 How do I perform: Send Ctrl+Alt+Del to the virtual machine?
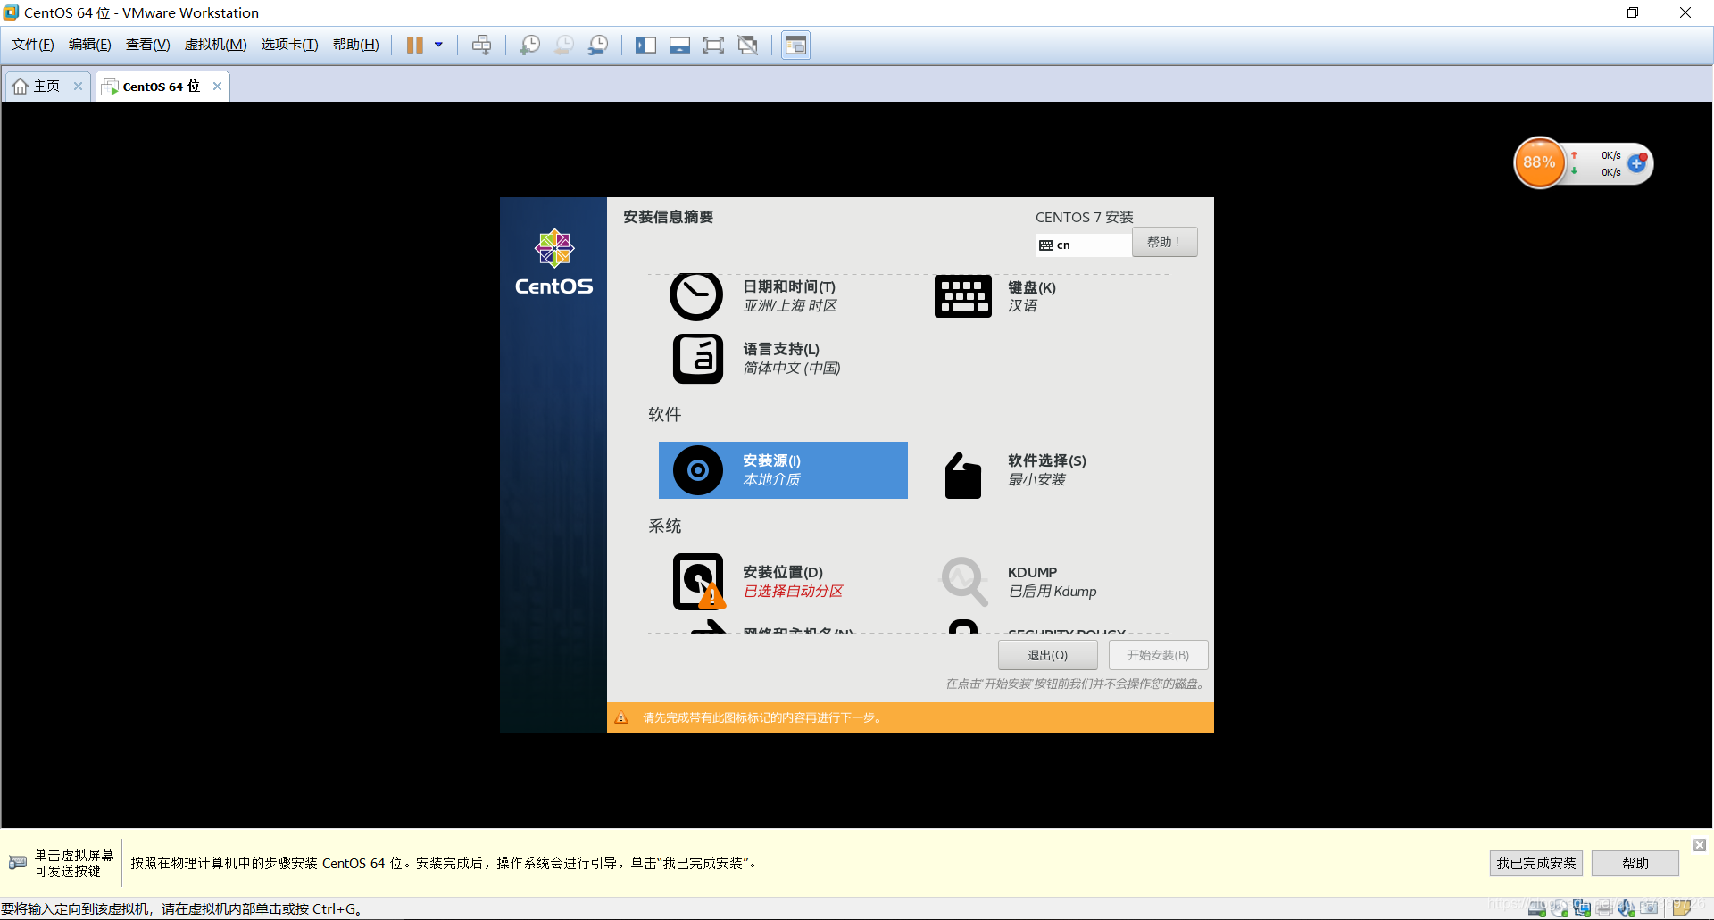[x=481, y=45]
